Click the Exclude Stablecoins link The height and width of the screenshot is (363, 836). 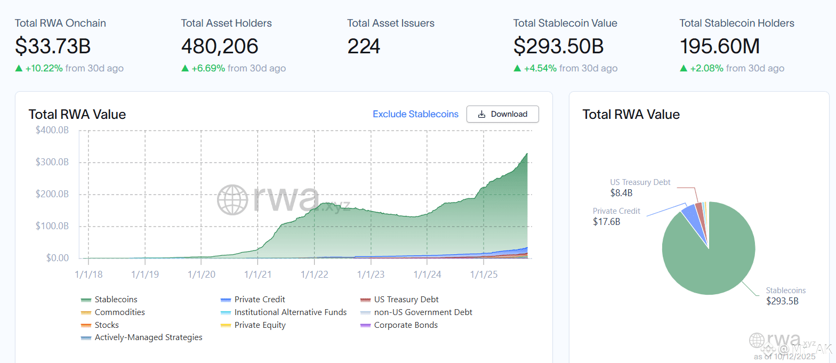[415, 114]
